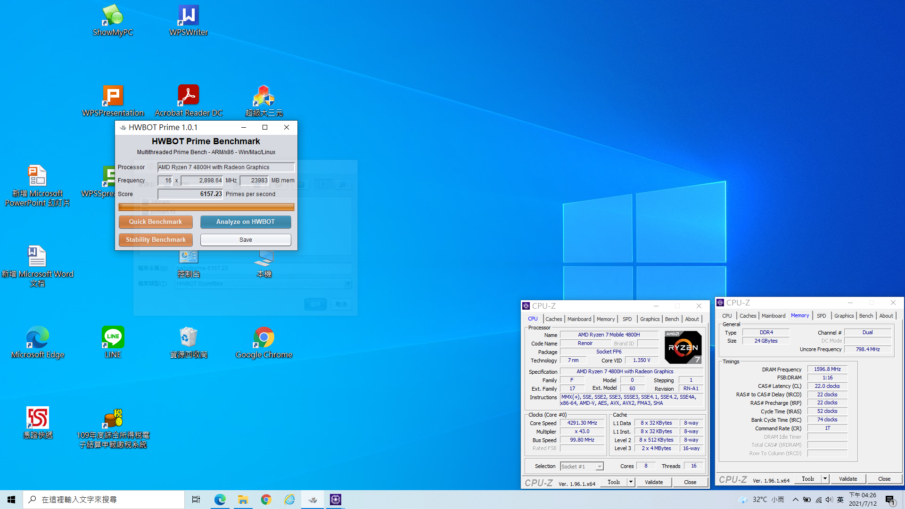Click Close in left CPU-Z window
905x509 pixels.
coord(690,482)
